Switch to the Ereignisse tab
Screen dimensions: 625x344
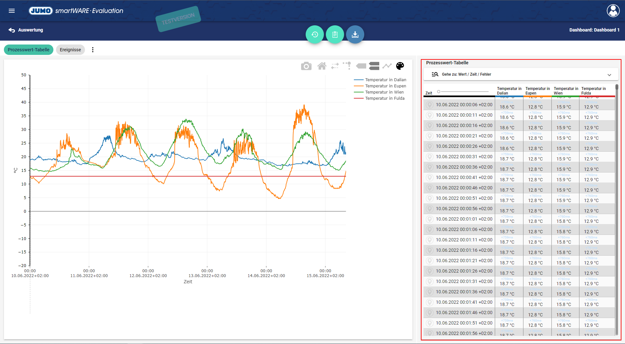70,50
